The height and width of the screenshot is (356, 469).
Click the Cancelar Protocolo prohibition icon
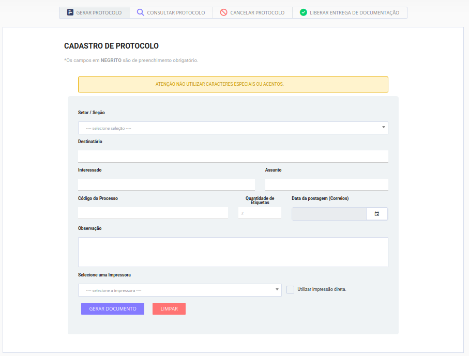223,12
